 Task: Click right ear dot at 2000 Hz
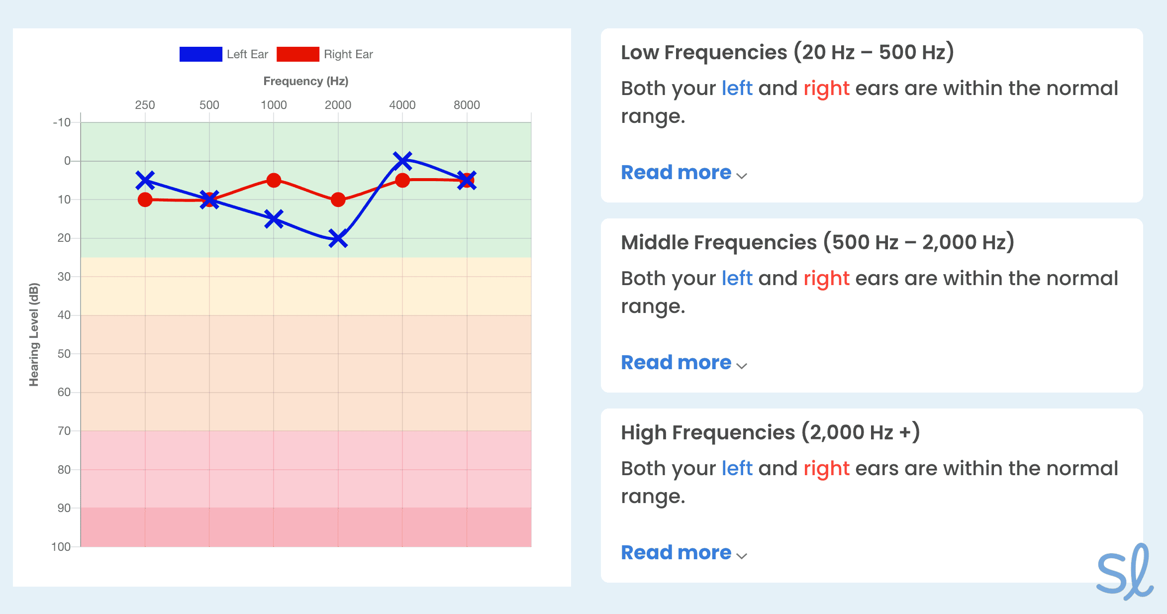pyautogui.click(x=338, y=200)
